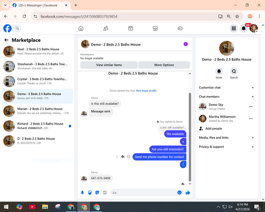Click the Add people icon entry
Image resolution: width=265 pixels, height=212 pixels.
pyautogui.click(x=201, y=128)
